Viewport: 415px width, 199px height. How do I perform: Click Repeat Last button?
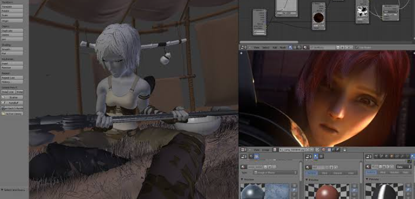pos(12,78)
